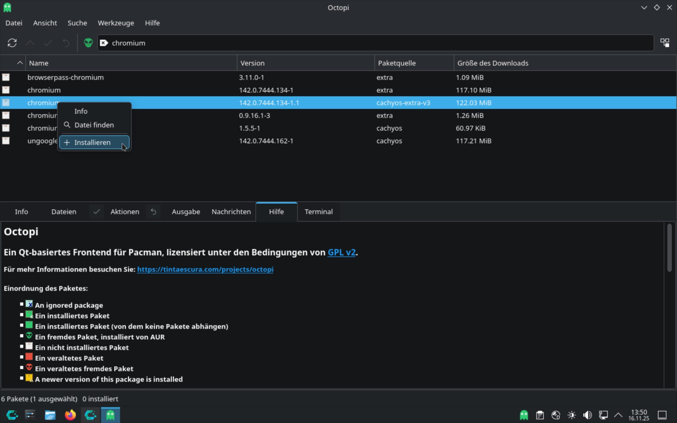Click Octopi ghost icon in system tray
This screenshot has height=423, width=677.
(x=524, y=415)
